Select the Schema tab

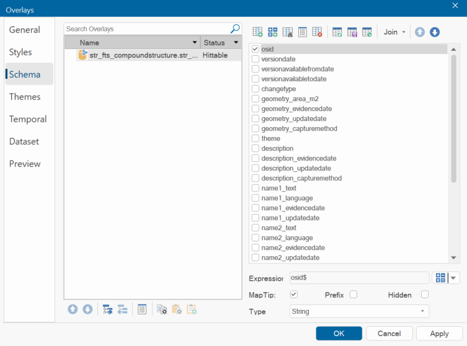pos(29,74)
